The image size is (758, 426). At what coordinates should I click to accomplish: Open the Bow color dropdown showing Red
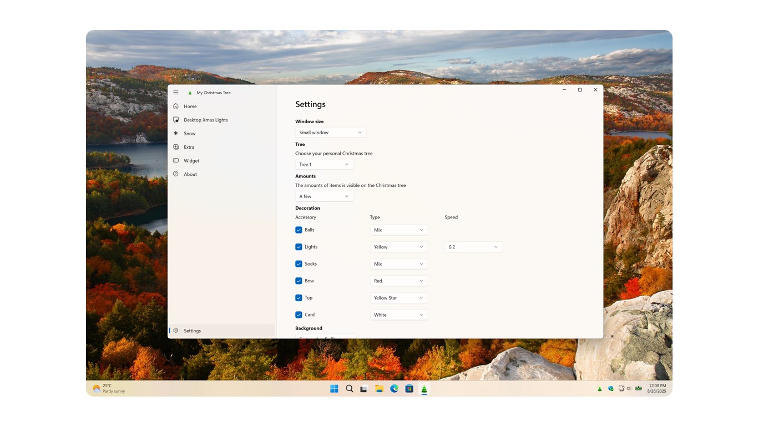(x=398, y=281)
